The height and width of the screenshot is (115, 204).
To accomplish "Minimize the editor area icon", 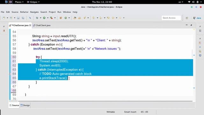I will (186, 25).
